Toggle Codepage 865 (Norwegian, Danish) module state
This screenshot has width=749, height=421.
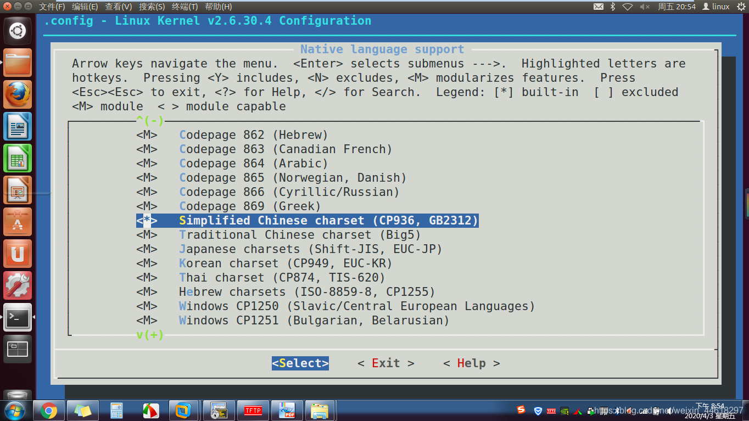[147, 178]
